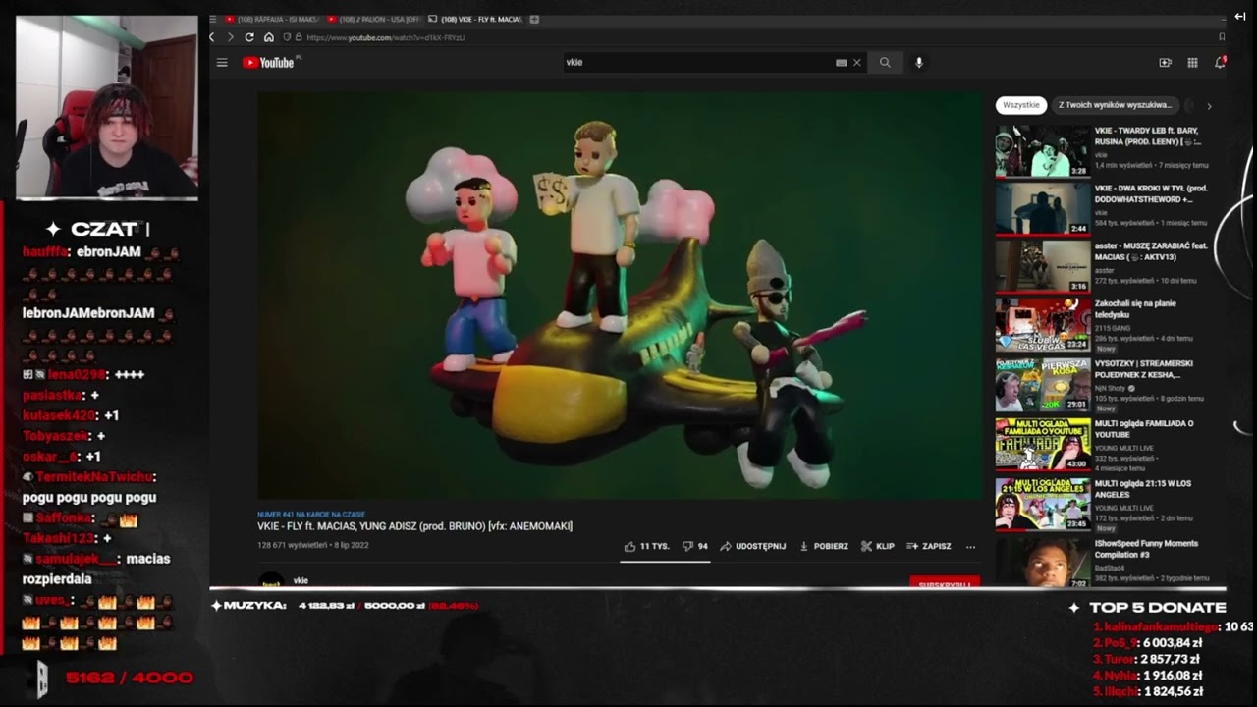Screen dimensions: 1257x707
Task: Open 'VYSOTZKY | STREAMERSKI POJEDYNEK' thumbnail
Action: coord(1043,385)
